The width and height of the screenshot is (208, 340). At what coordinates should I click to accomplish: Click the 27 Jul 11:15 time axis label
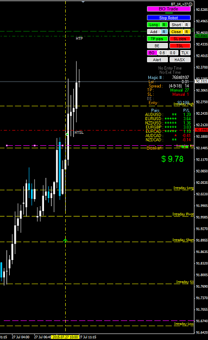click(87, 337)
